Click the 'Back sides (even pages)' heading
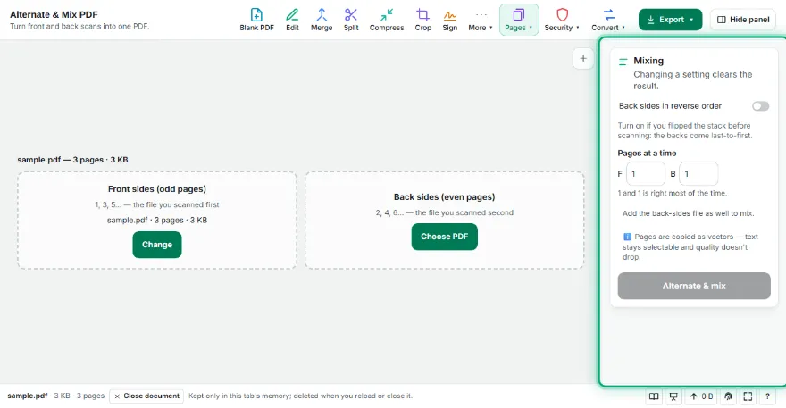 (444, 197)
